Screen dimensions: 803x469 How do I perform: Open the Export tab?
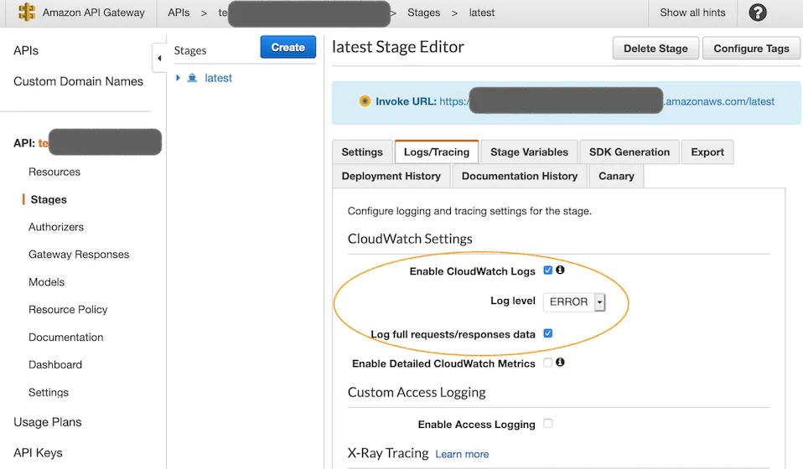click(x=707, y=152)
